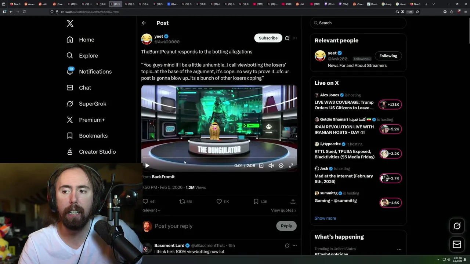
Task: Open floating Grok button
Action: pyautogui.click(x=457, y=226)
